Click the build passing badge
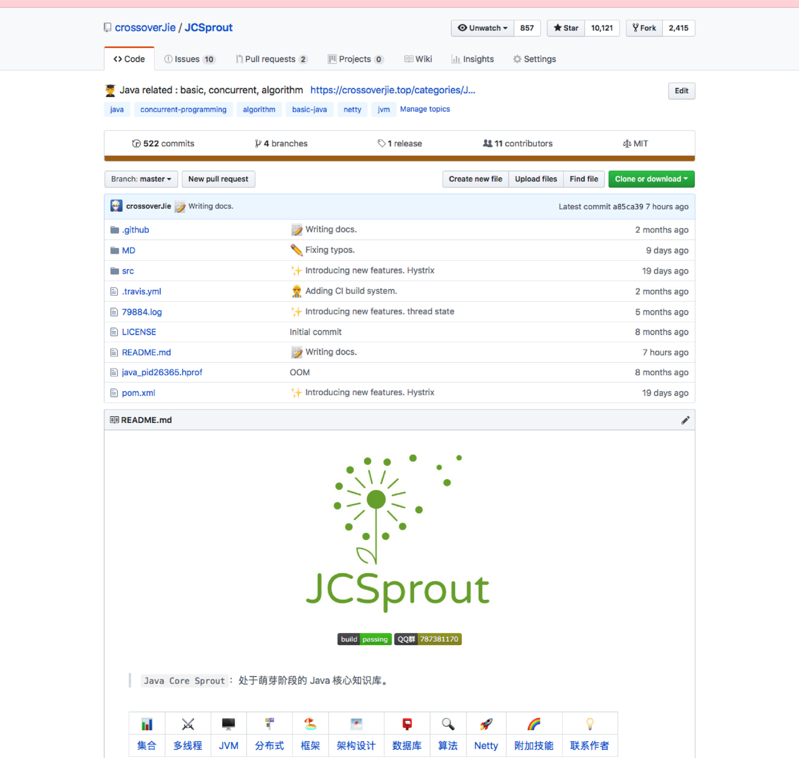This screenshot has width=799, height=758. click(364, 639)
